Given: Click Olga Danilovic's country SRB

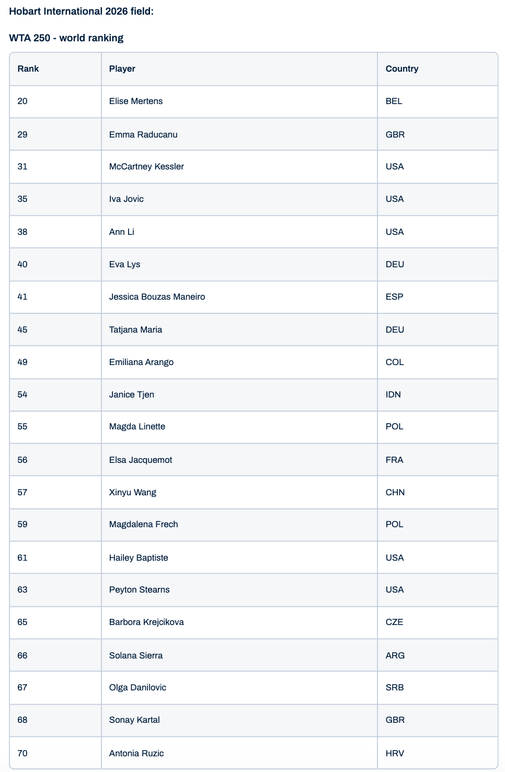Looking at the screenshot, I should pos(394,688).
